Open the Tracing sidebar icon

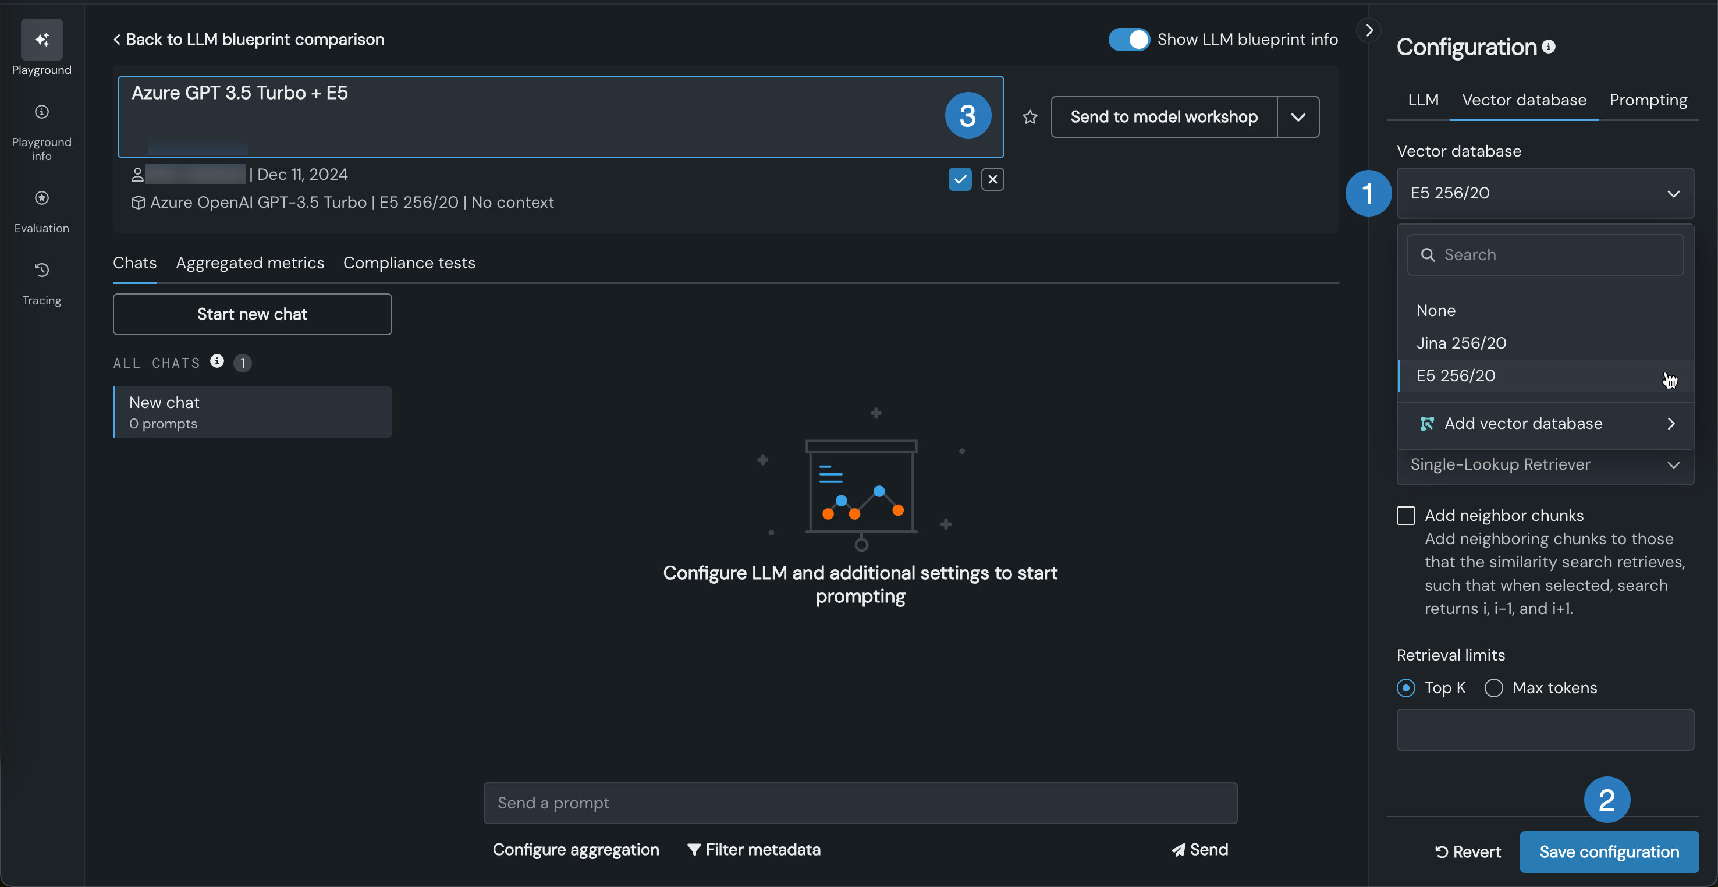click(x=41, y=270)
